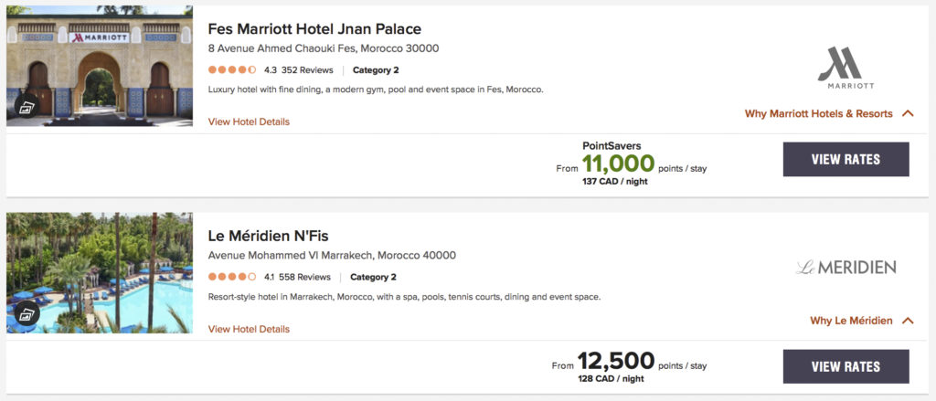The width and height of the screenshot is (936, 401).
Task: Open photo gallery icon on Fes Marriott image
Action: [x=26, y=108]
